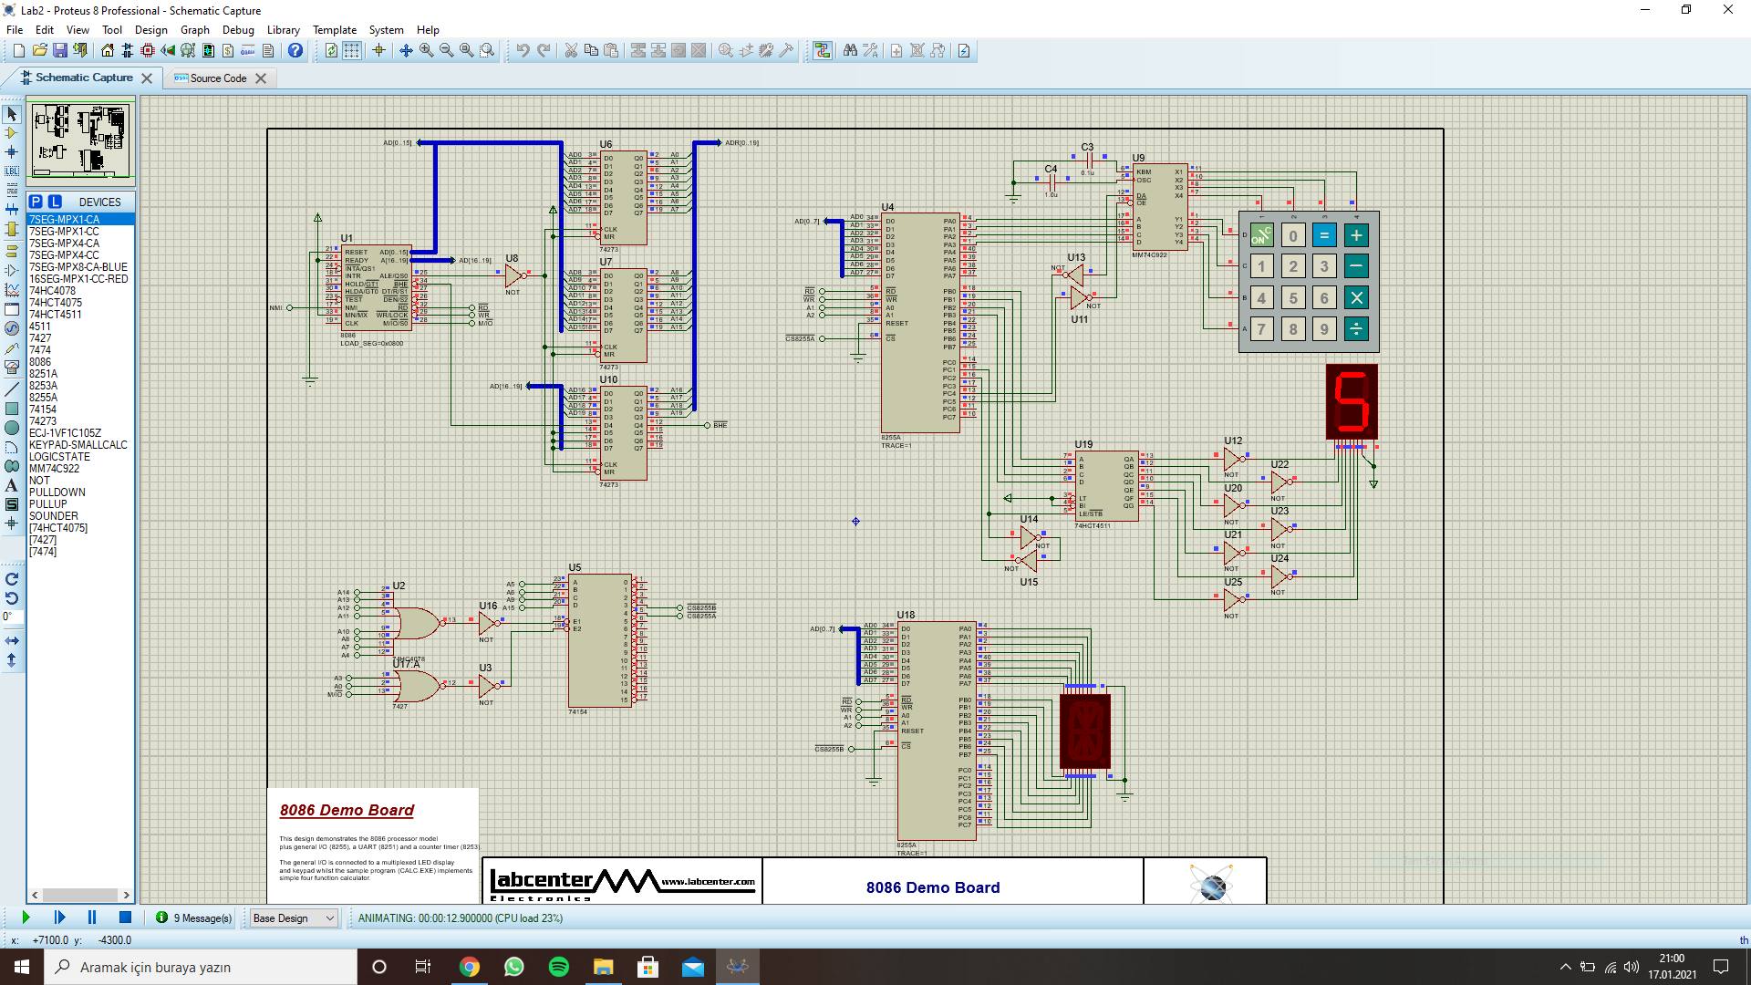Click the Wire Label mode icon
The width and height of the screenshot is (1751, 985).
pyautogui.click(x=12, y=171)
